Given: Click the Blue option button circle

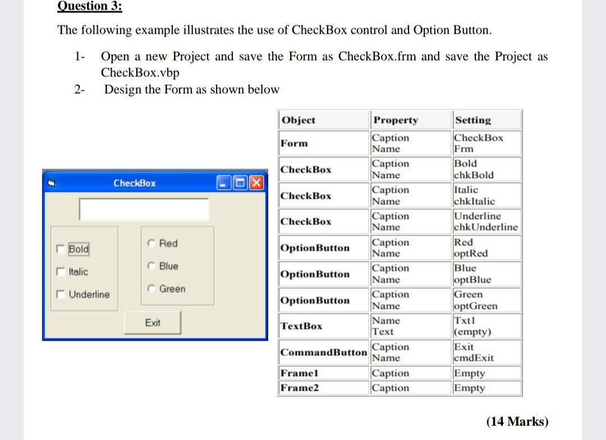Looking at the screenshot, I should pyautogui.click(x=151, y=266).
